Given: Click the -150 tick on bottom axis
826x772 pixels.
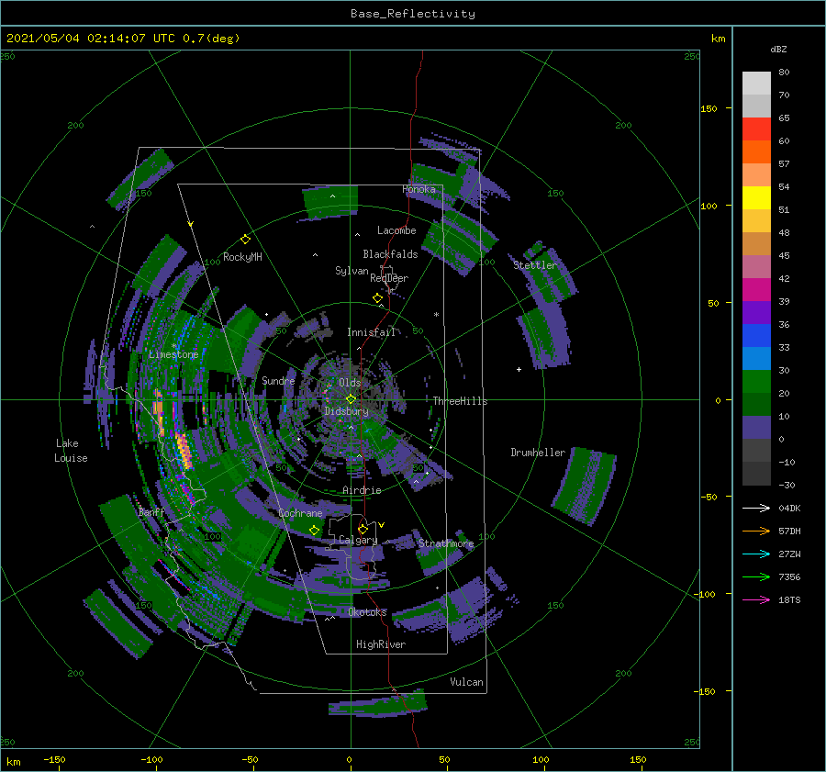Looking at the screenshot, I should click(x=54, y=759).
